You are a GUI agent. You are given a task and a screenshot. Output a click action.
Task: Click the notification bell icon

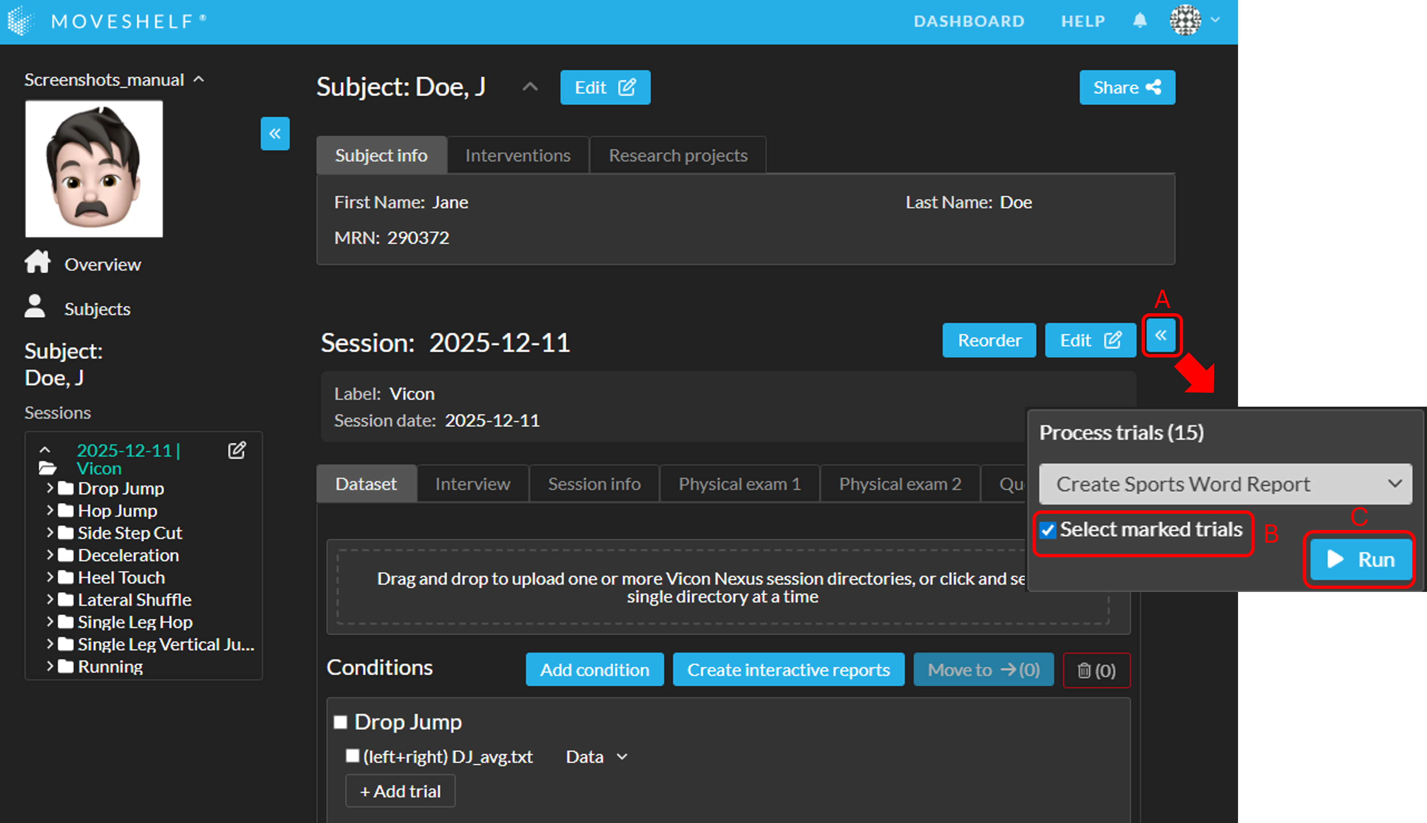point(1140,21)
